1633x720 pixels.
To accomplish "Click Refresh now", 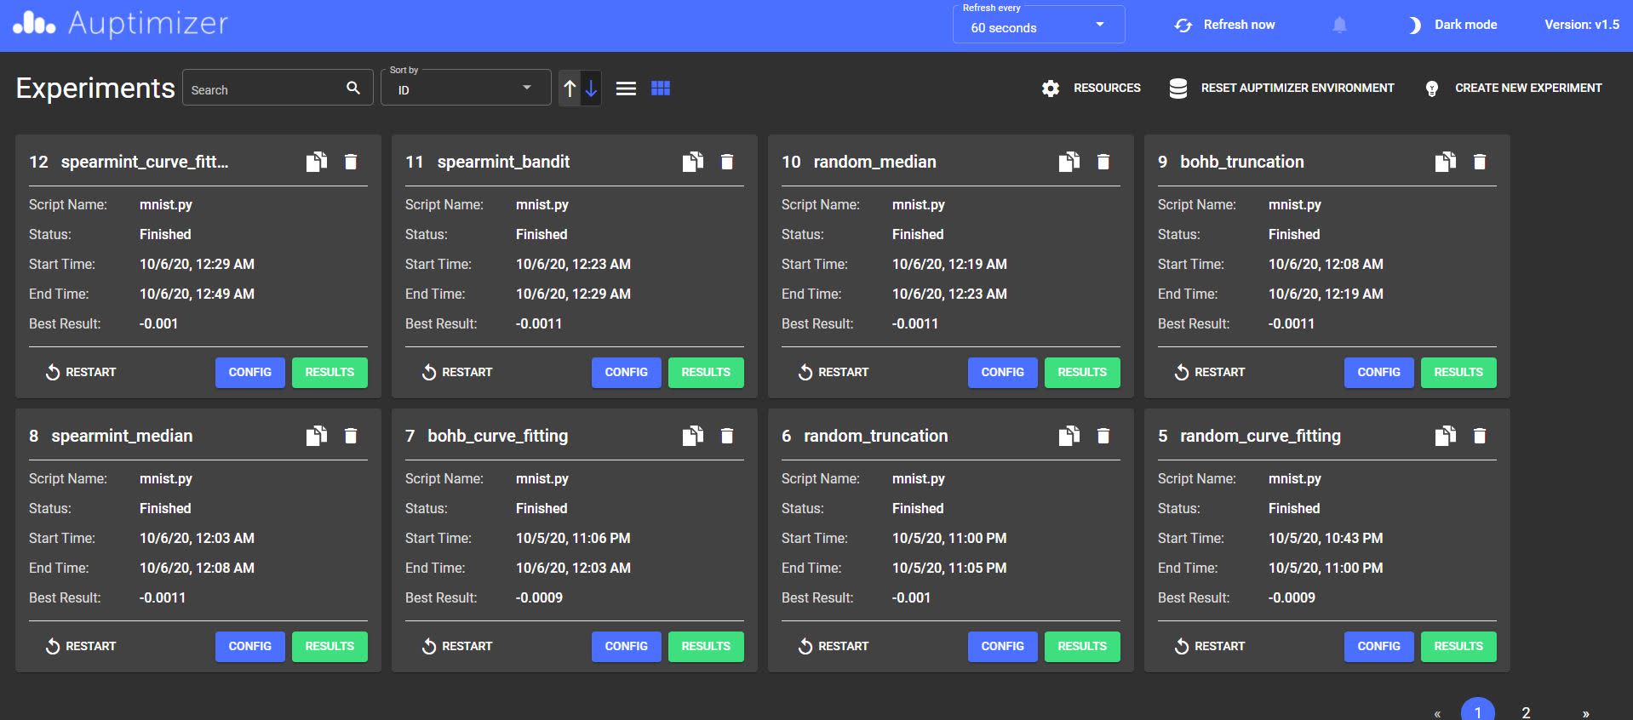I will click(x=1224, y=25).
